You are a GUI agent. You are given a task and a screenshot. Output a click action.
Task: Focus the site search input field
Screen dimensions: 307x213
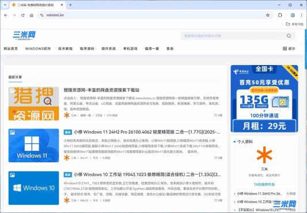coord(233,36)
